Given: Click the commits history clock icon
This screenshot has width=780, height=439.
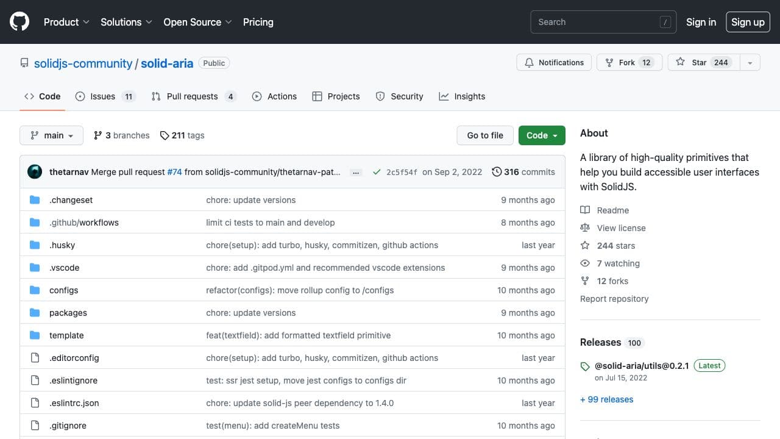Looking at the screenshot, I should [x=497, y=172].
